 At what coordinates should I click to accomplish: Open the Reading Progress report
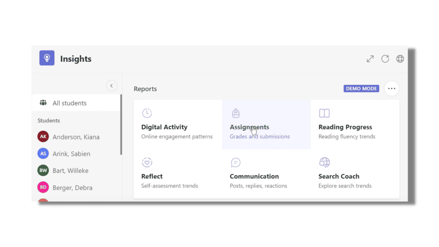(x=355, y=124)
